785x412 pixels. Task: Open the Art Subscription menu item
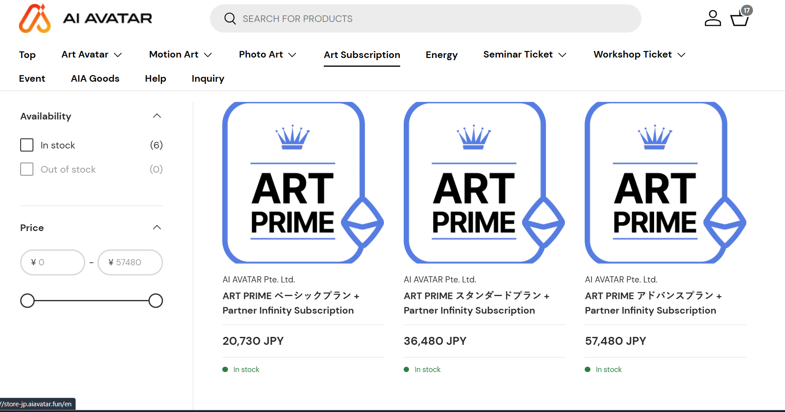pos(362,55)
